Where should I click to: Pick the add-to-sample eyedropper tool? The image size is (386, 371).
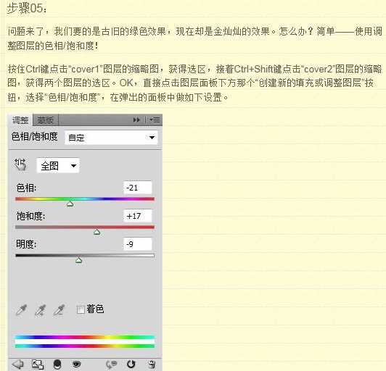40,310
